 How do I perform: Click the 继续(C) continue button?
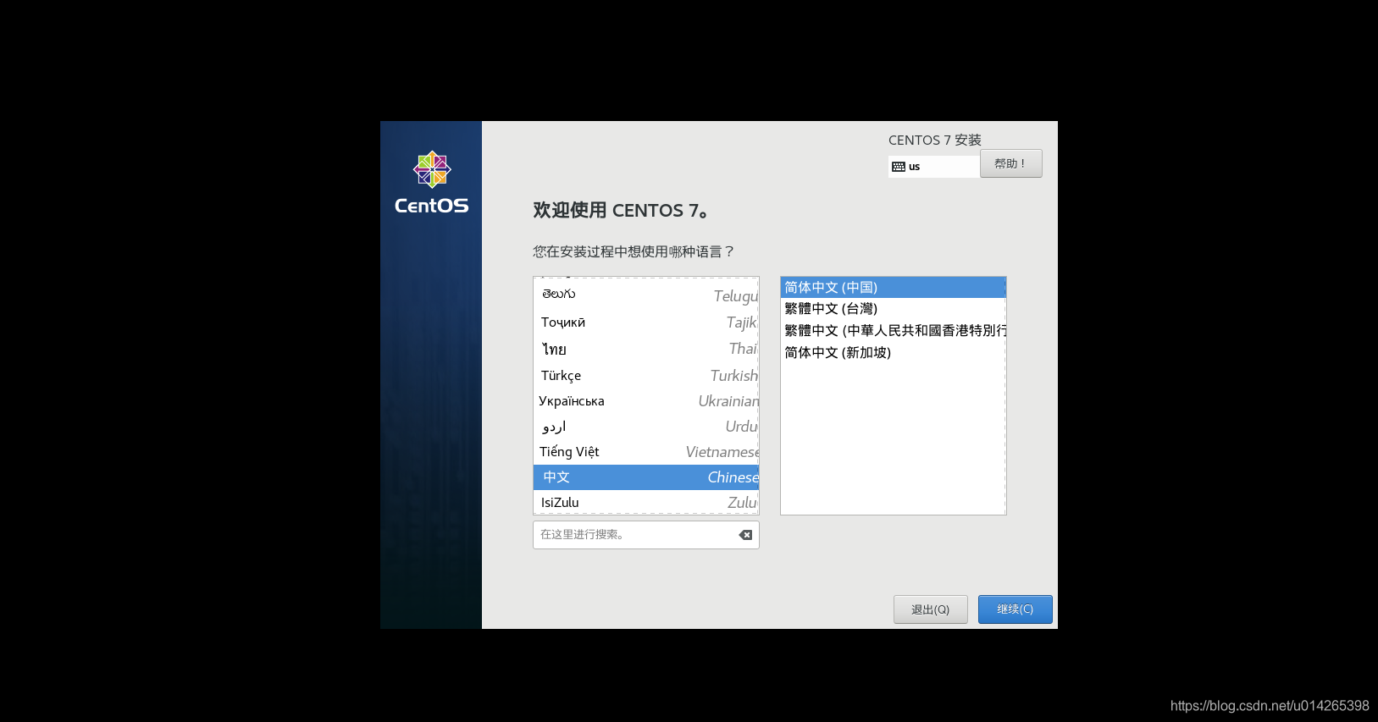point(1015,609)
